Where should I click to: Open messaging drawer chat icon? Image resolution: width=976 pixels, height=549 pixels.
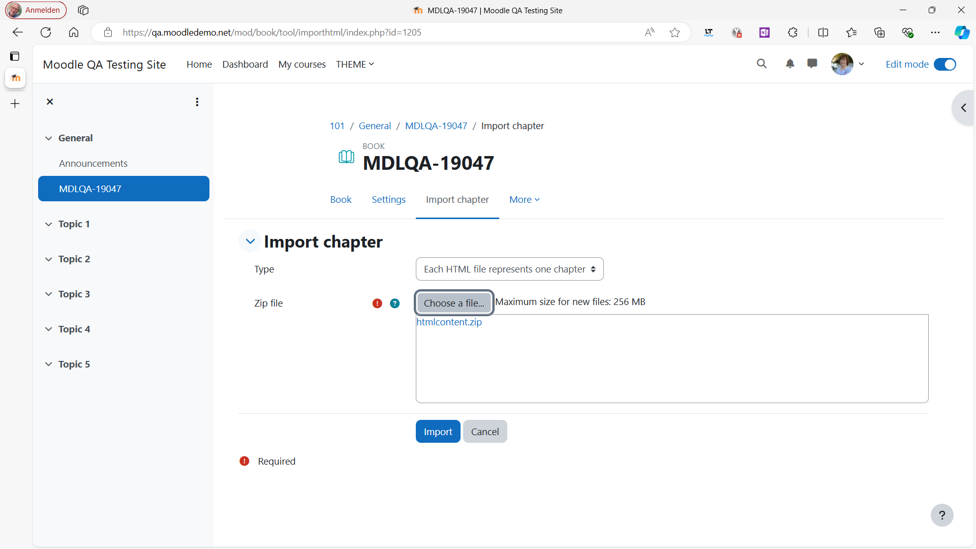(812, 64)
